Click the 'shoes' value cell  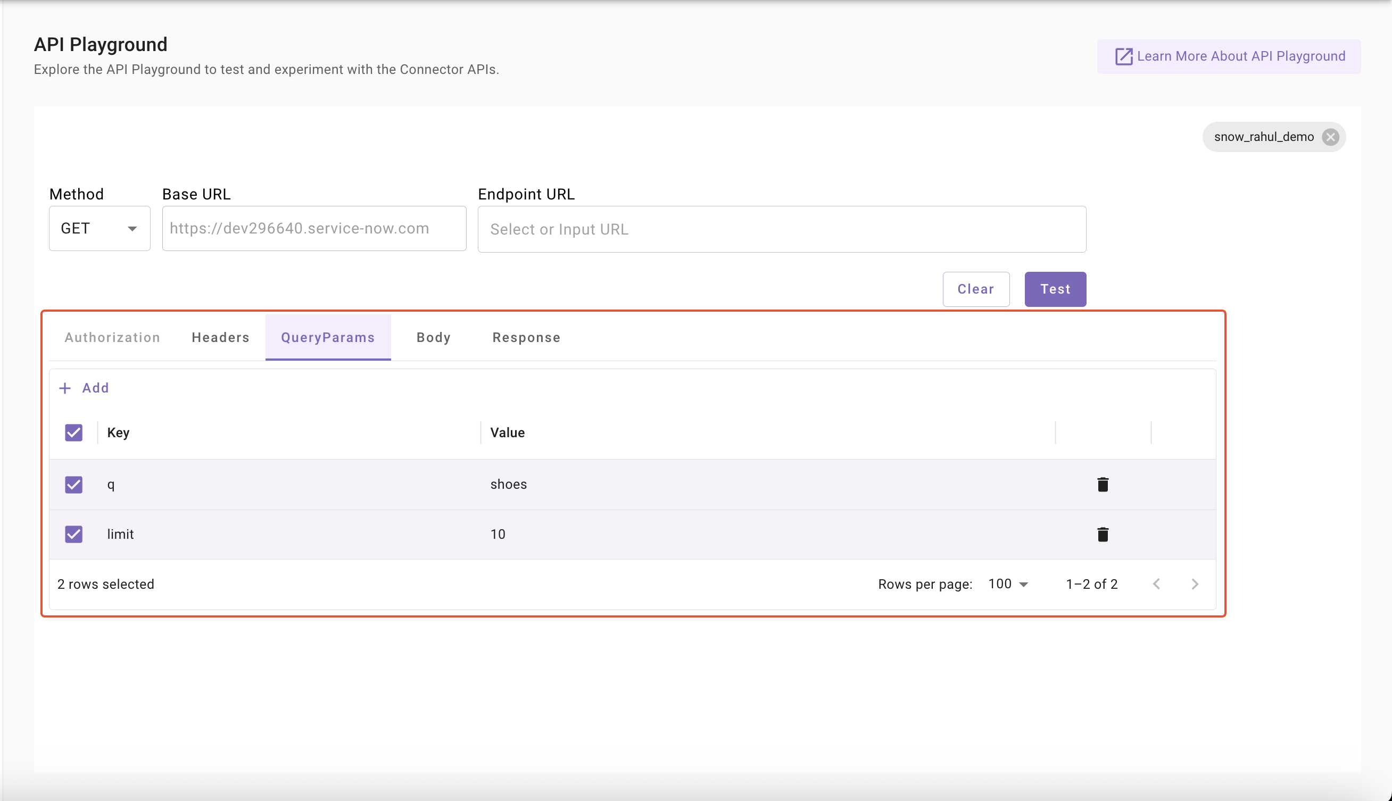point(768,484)
